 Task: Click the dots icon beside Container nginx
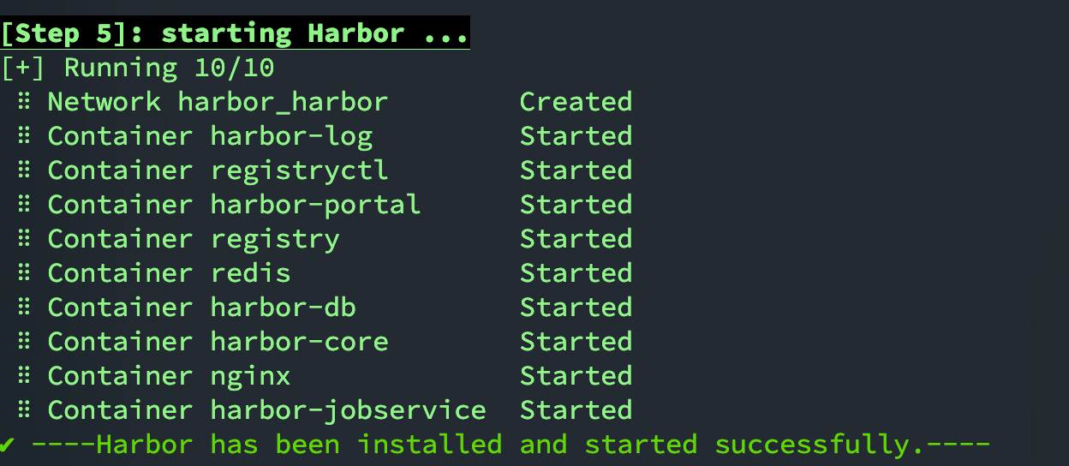pyautogui.click(x=25, y=376)
